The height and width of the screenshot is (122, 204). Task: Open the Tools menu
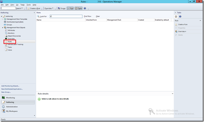point(28,5)
